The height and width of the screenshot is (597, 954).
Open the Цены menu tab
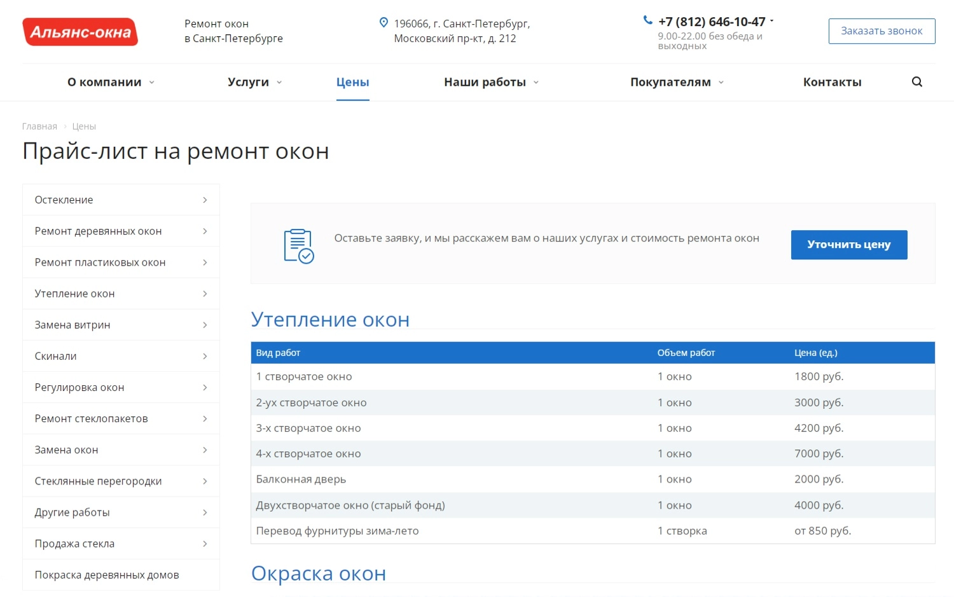353,82
